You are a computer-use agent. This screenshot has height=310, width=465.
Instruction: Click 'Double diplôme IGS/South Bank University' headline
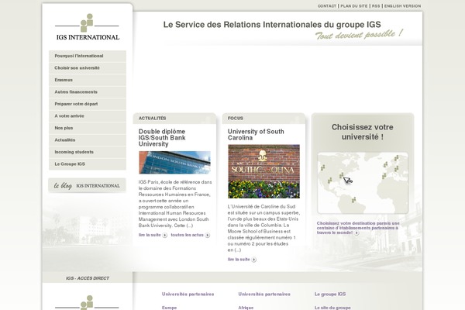tap(162, 138)
